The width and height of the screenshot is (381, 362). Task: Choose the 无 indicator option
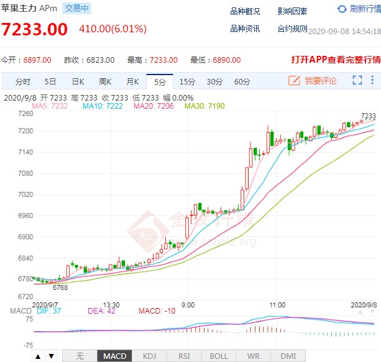coord(80,356)
